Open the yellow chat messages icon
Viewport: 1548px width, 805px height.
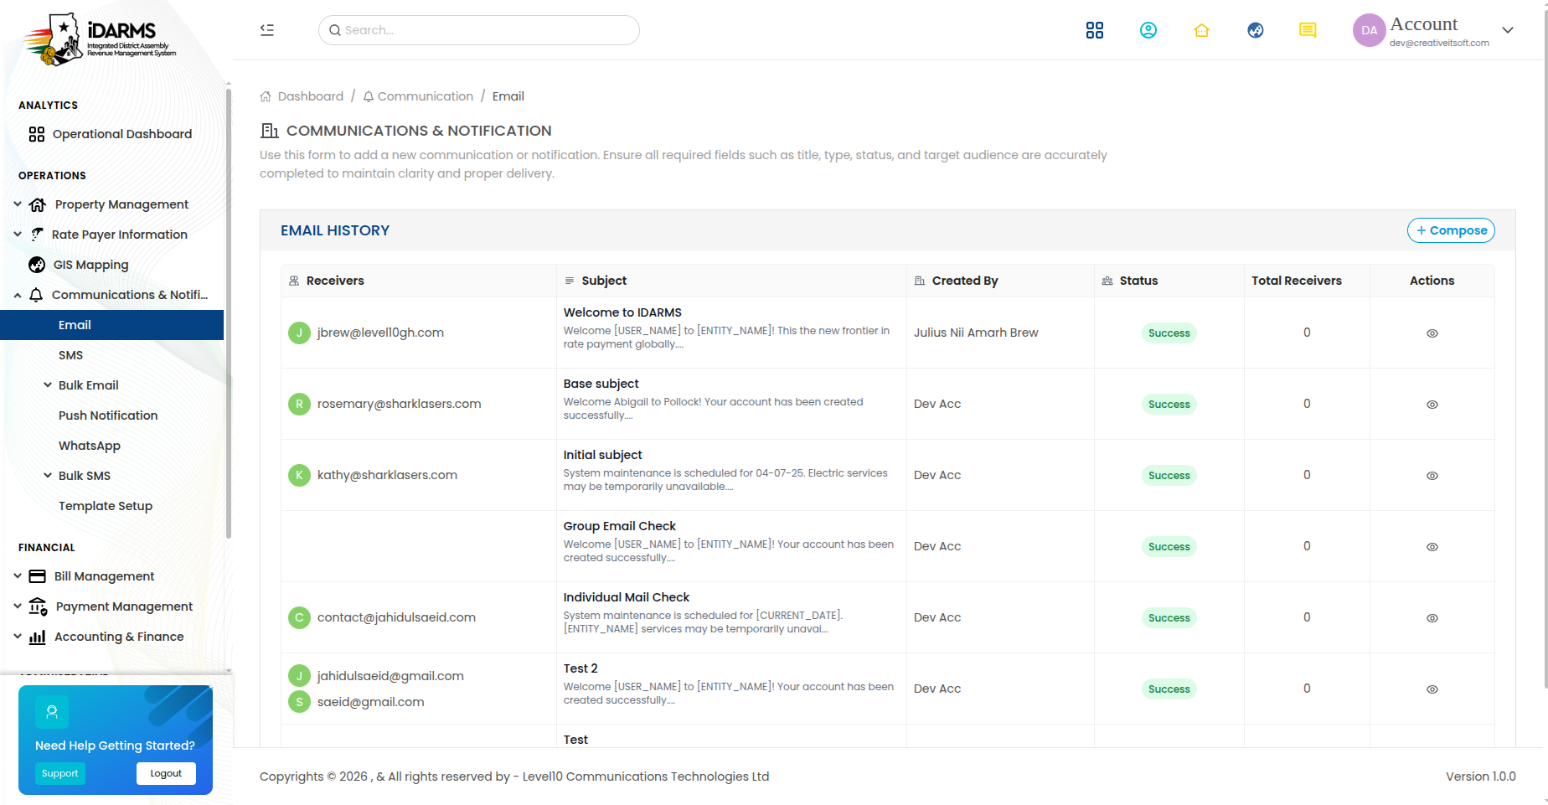click(1308, 30)
